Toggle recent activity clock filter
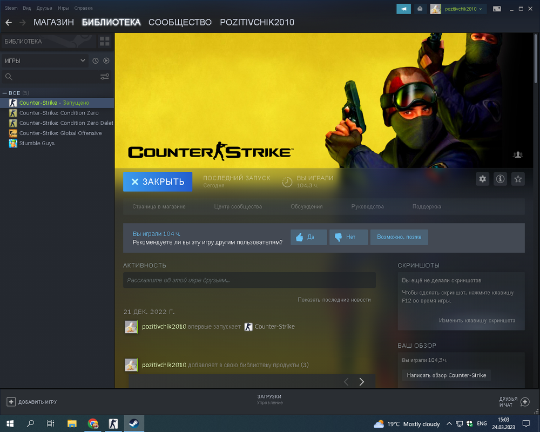This screenshot has width=540, height=432. [96, 60]
